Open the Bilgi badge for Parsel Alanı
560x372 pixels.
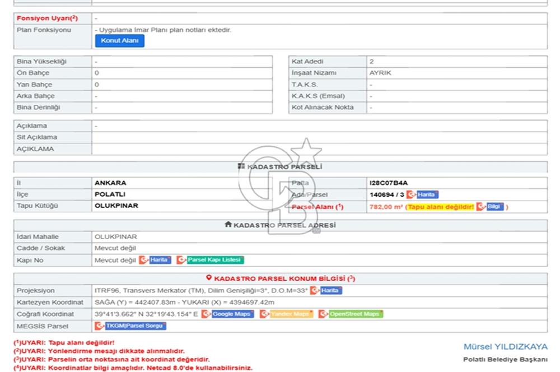coord(495,207)
